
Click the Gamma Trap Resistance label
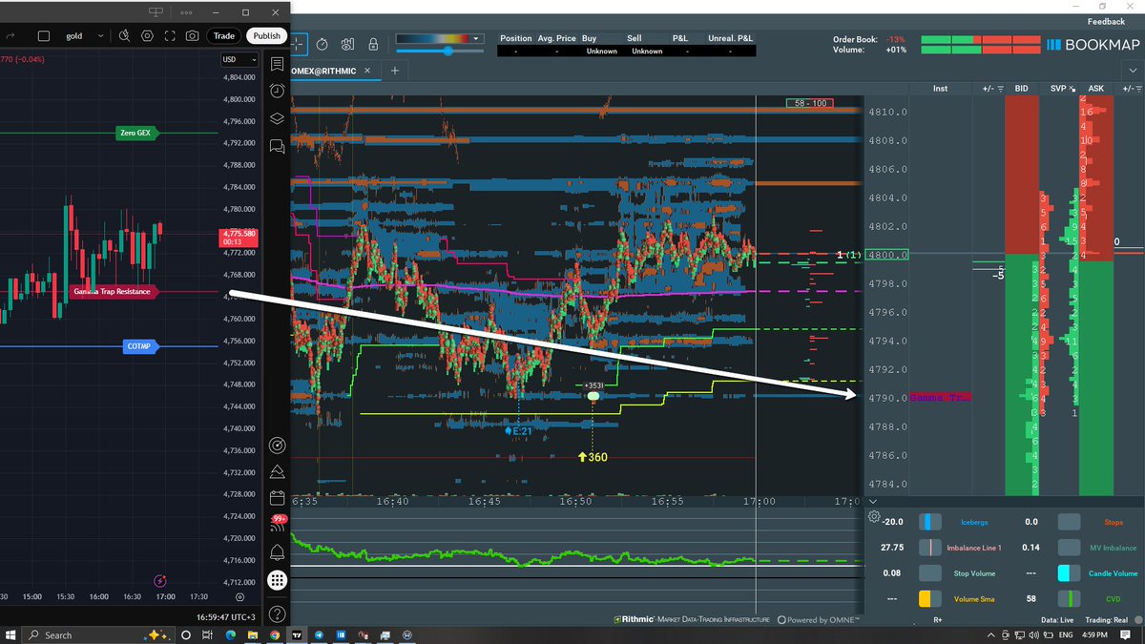(x=112, y=291)
